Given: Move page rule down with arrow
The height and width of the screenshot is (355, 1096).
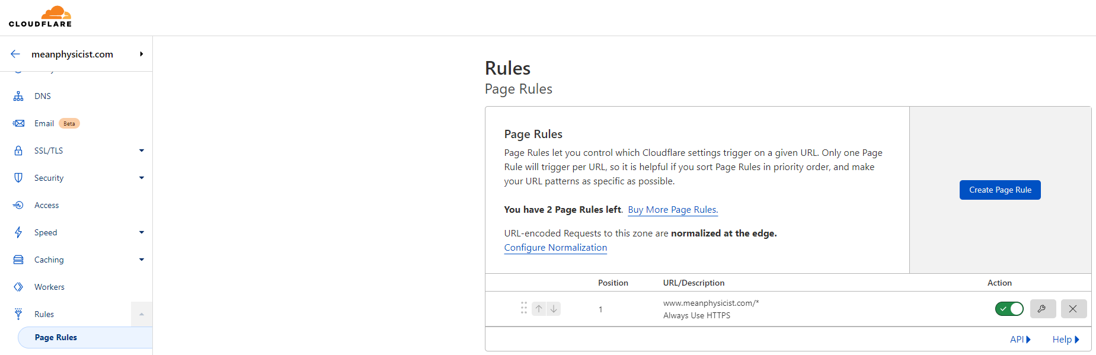Looking at the screenshot, I should [x=554, y=309].
